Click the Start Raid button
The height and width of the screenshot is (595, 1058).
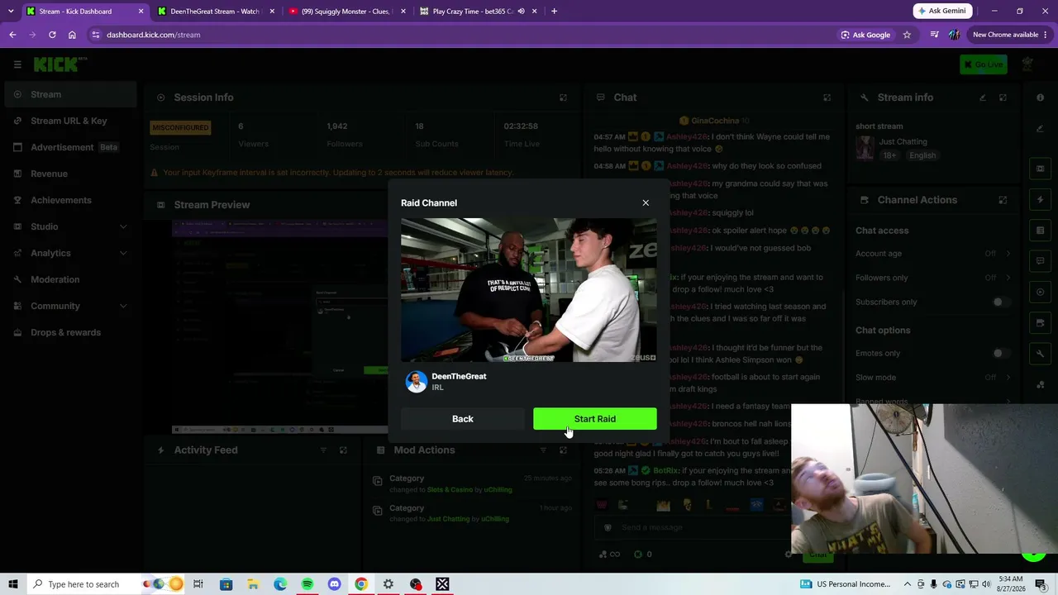[x=595, y=419]
